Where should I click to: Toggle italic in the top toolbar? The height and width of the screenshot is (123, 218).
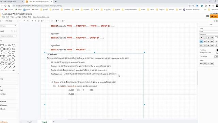coord(35,21)
